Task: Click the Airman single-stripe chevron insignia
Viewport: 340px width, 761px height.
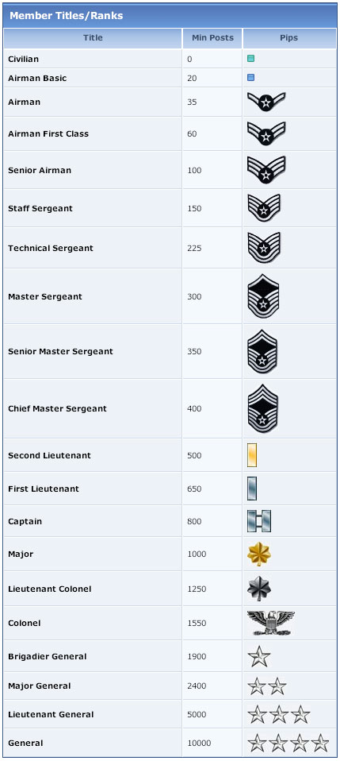Action: tap(266, 102)
